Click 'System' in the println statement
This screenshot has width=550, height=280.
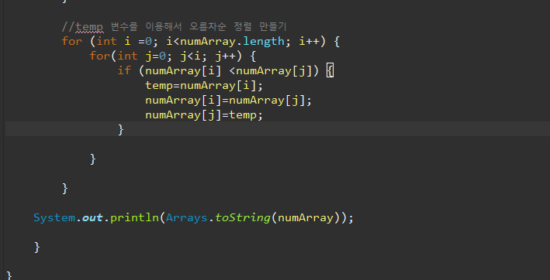point(54,218)
